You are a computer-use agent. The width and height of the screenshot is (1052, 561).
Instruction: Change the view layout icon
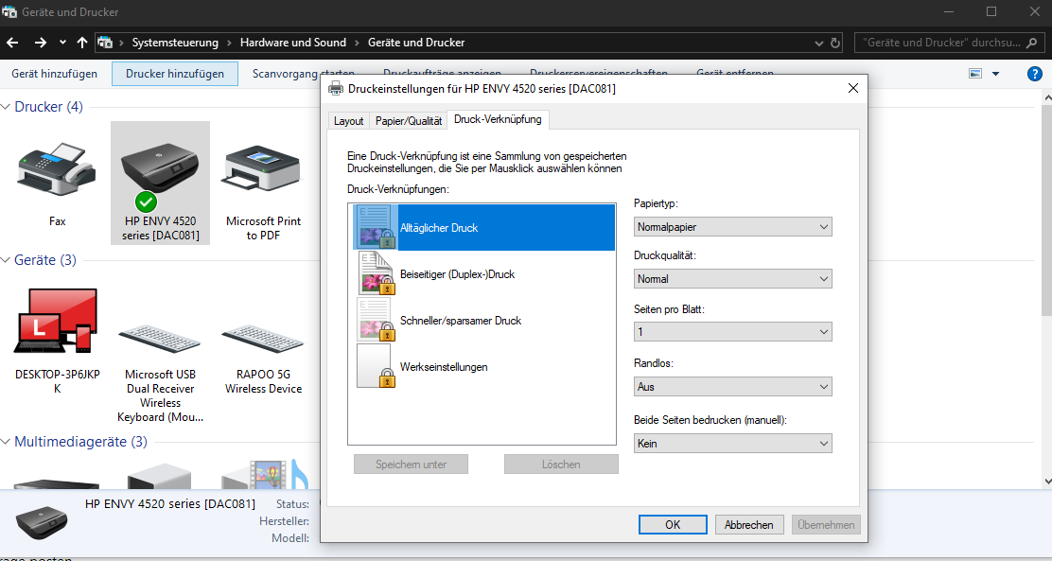pos(975,73)
